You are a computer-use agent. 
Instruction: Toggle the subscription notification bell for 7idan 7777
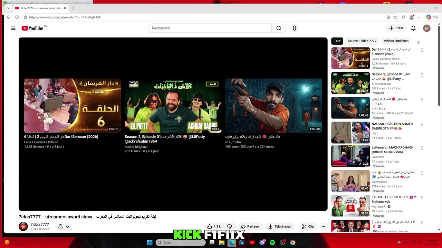(60, 226)
